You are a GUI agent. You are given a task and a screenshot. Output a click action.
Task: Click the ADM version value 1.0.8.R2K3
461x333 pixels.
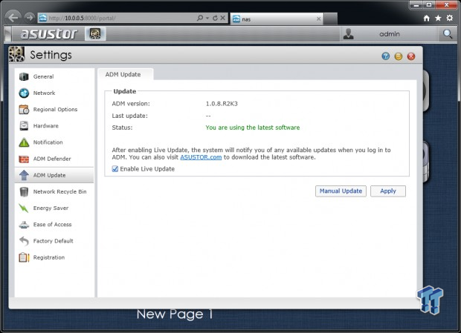click(x=222, y=104)
